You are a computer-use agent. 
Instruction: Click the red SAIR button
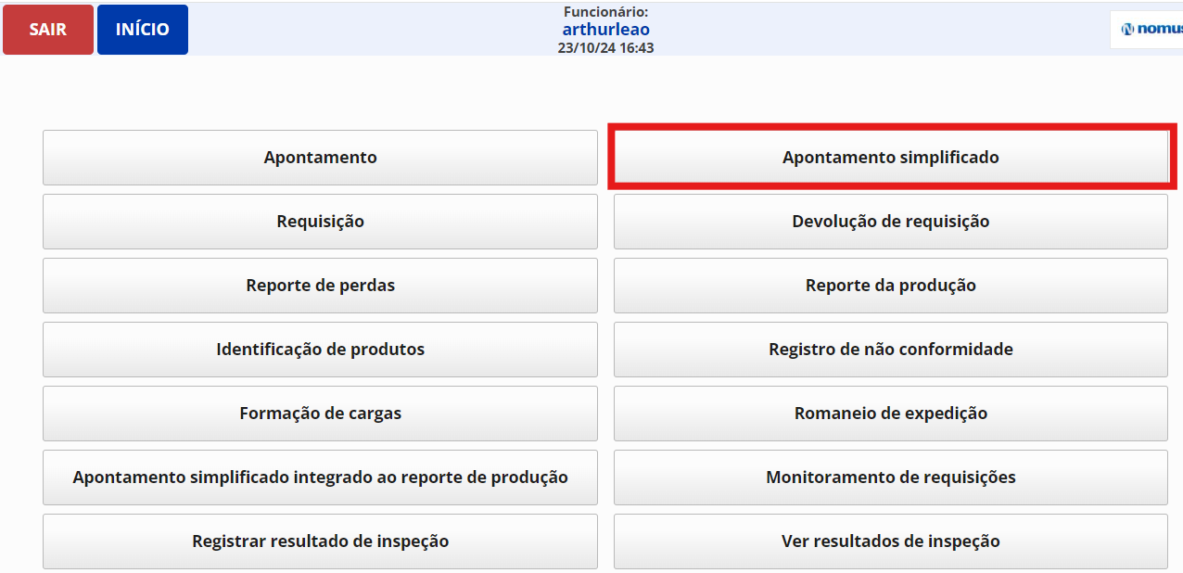(x=48, y=30)
